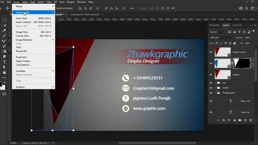Expand the icon layer group
This screenshot has width=258, height=145.
coord(215,83)
